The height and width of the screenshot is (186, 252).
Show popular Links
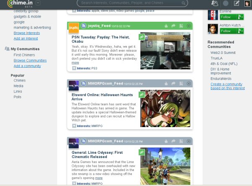(18, 91)
